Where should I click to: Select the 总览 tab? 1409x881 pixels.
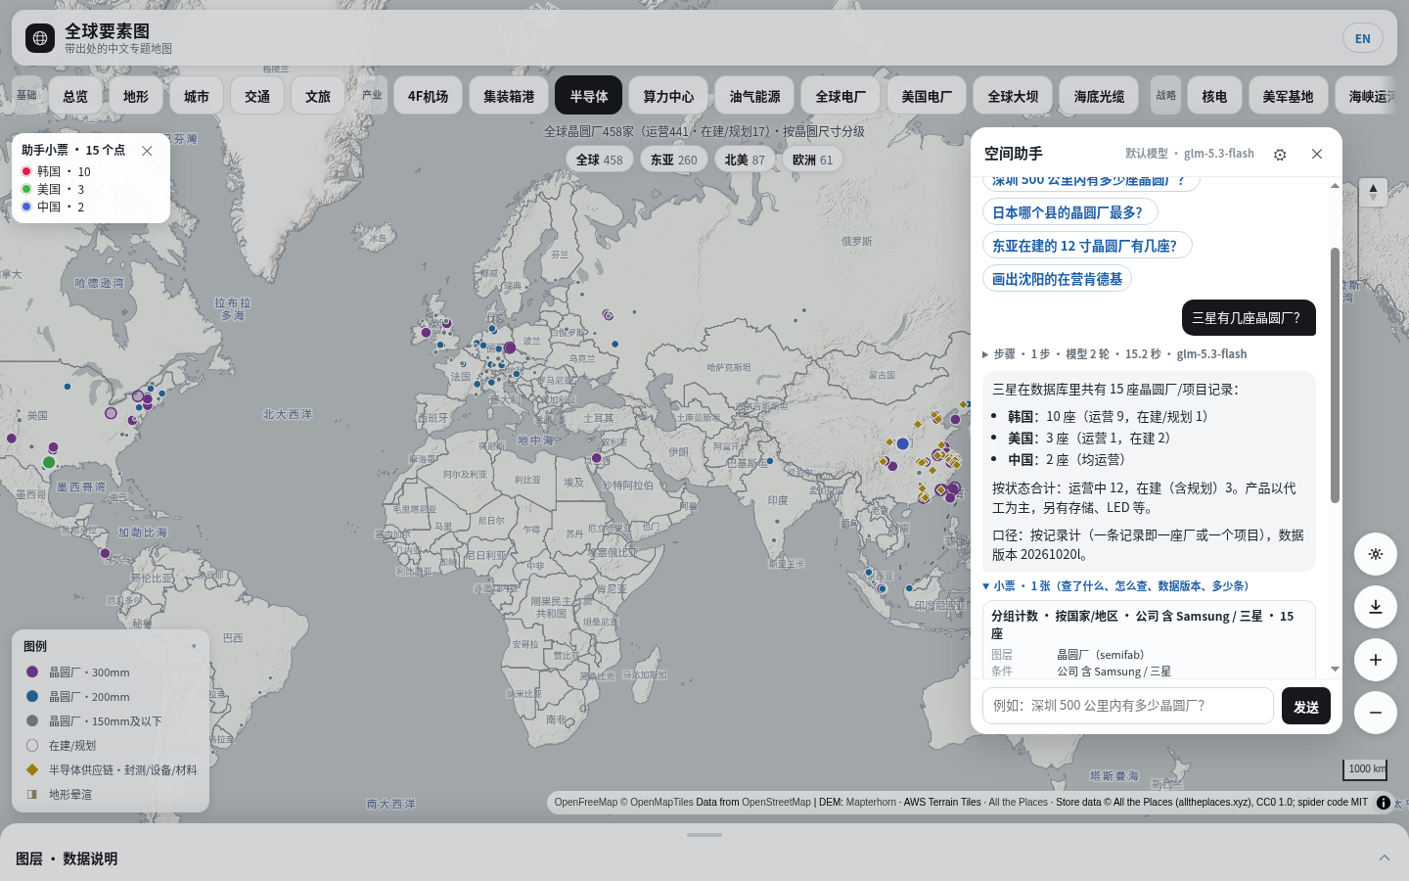75,96
